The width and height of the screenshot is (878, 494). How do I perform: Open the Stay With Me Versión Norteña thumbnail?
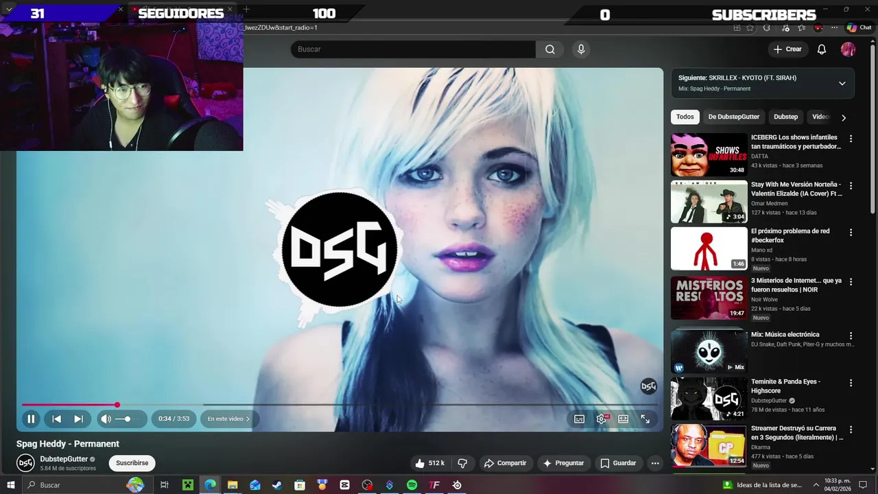(709, 202)
